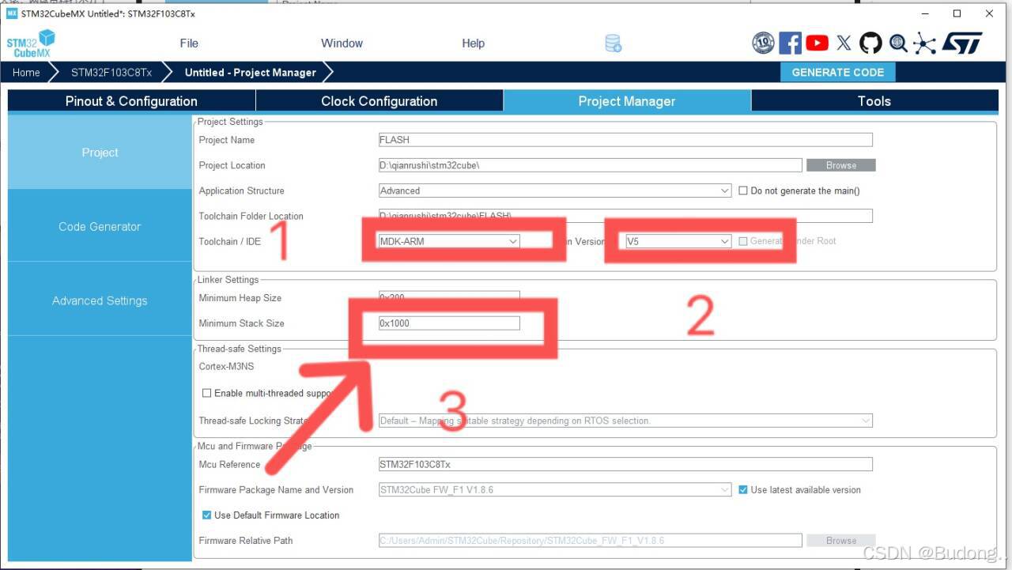The height and width of the screenshot is (570, 1012).
Task: Minimize the STM32CubeMX window
Action: pyautogui.click(x=926, y=13)
